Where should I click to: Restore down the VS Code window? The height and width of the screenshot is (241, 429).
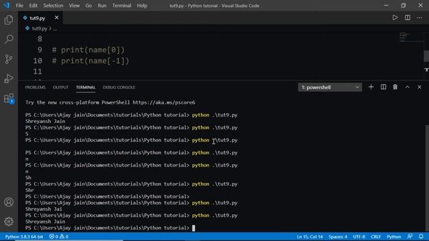coord(404,5)
